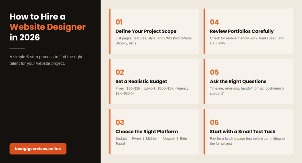Select 'Start with a Small Test Task' title
Viewport: 302px width, 163px height.
pos(242,132)
